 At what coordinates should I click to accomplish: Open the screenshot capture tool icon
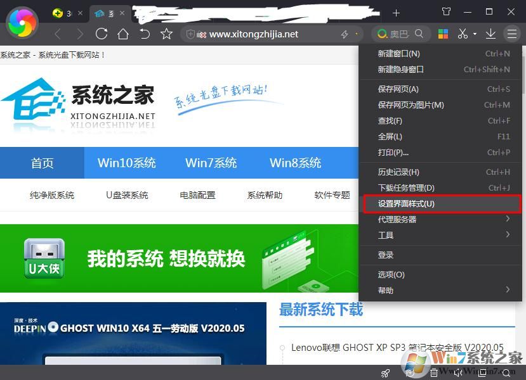[x=463, y=34]
